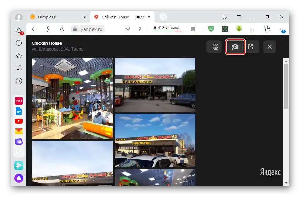Open the browser hamburger menu

(239, 17)
